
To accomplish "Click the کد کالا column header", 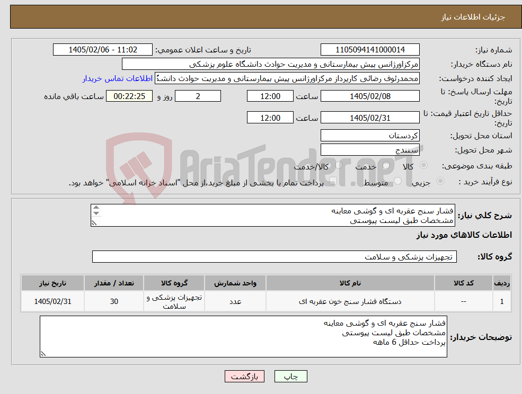I will tap(463, 283).
